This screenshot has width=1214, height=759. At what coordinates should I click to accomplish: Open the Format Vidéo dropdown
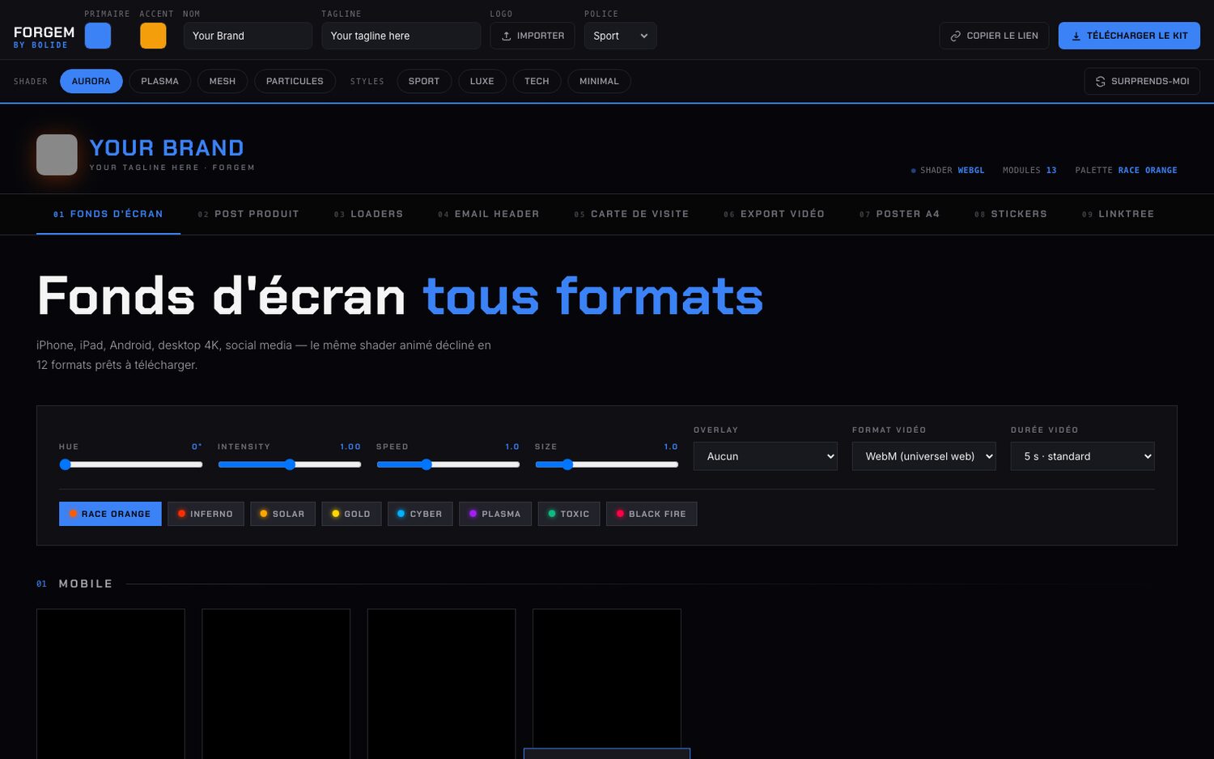point(923,456)
